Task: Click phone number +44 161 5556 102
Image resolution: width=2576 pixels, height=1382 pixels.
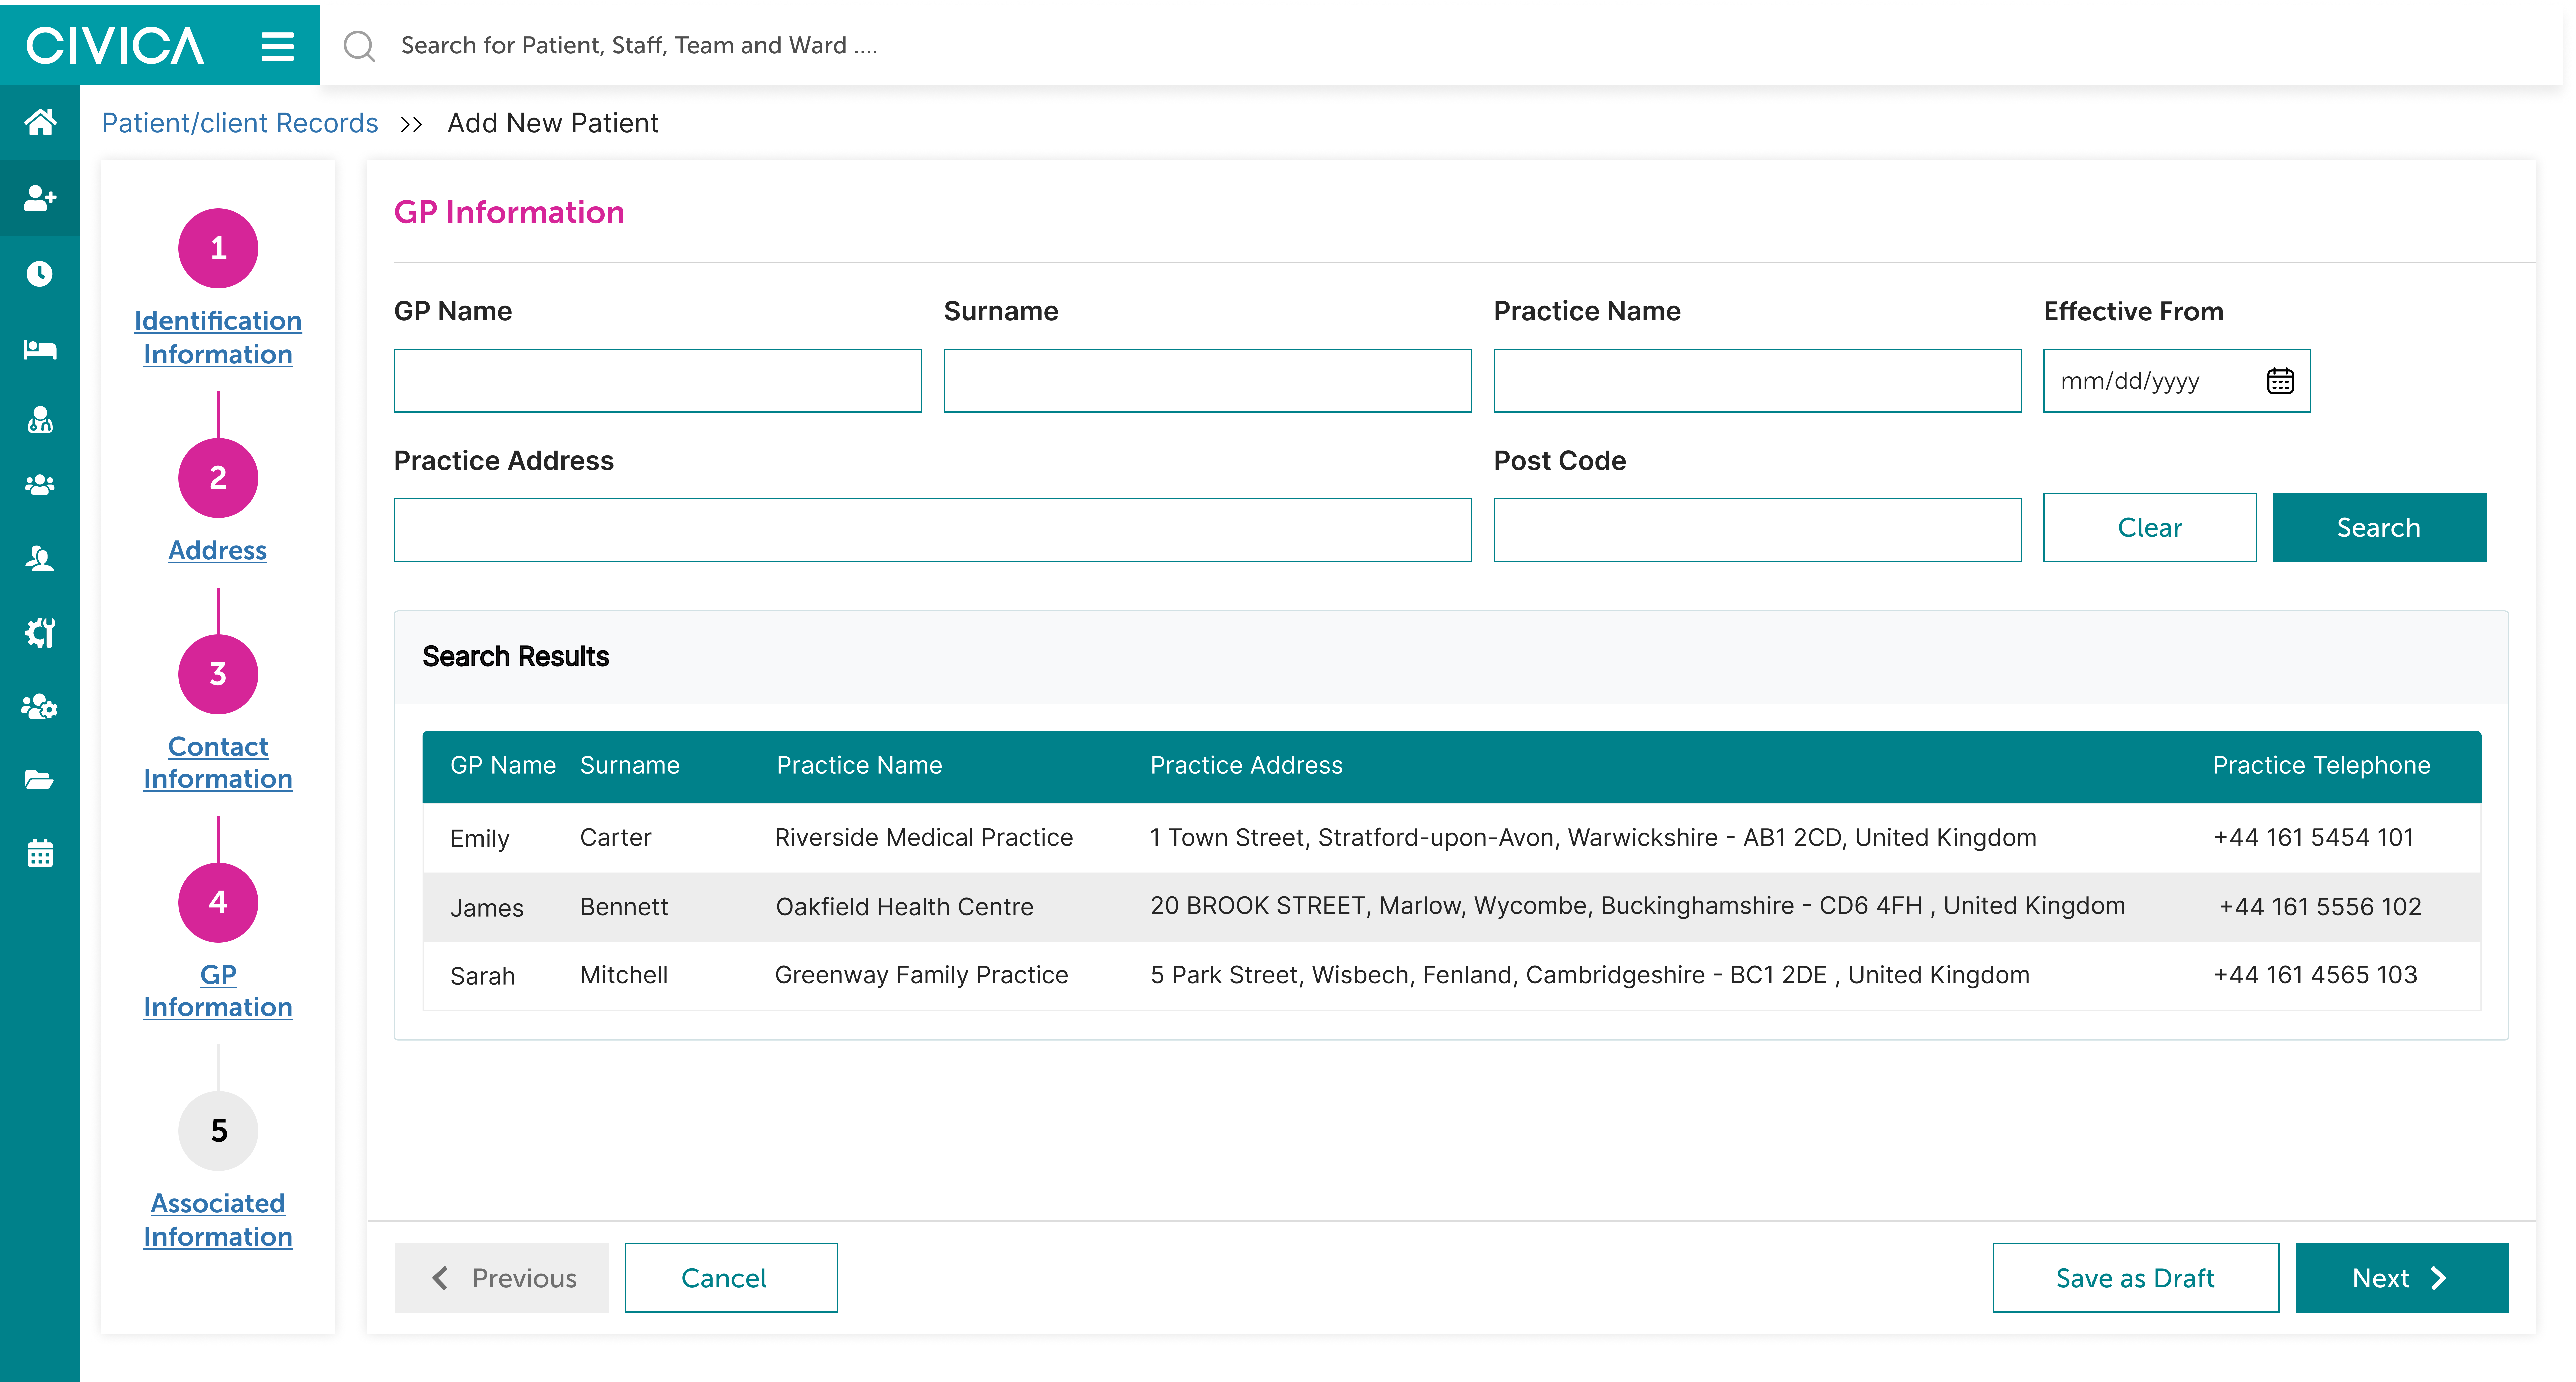Action: [2320, 907]
